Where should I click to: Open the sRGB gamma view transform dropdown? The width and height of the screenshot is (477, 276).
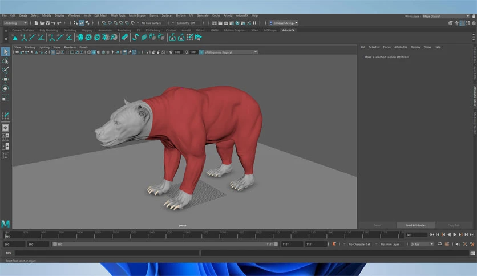point(231,52)
